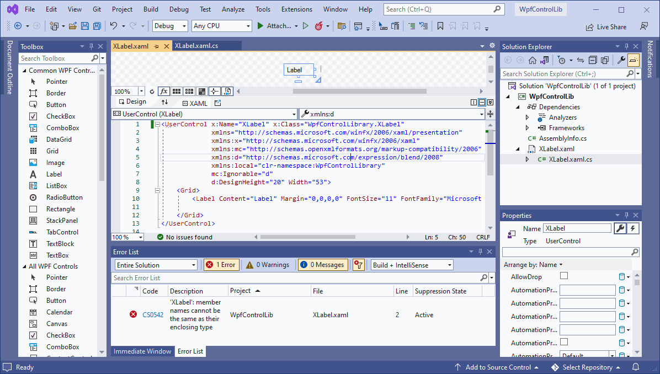Open the CS0542 error code link
The height and width of the screenshot is (374, 660).
click(153, 314)
